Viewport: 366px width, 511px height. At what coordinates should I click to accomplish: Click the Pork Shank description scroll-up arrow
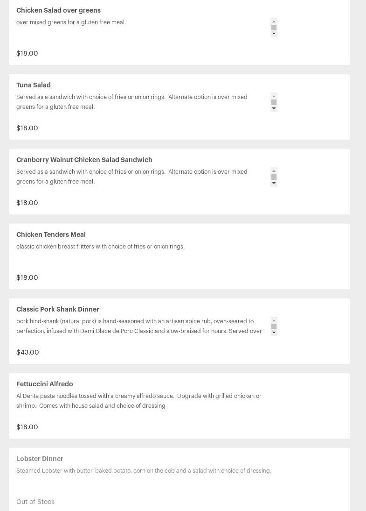click(x=274, y=320)
